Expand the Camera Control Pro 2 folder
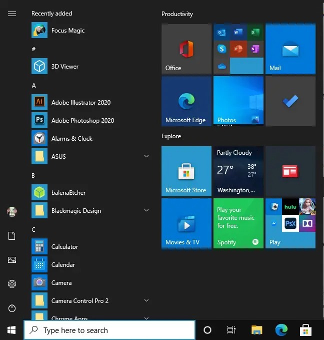The image size is (324, 340). [x=90, y=301]
